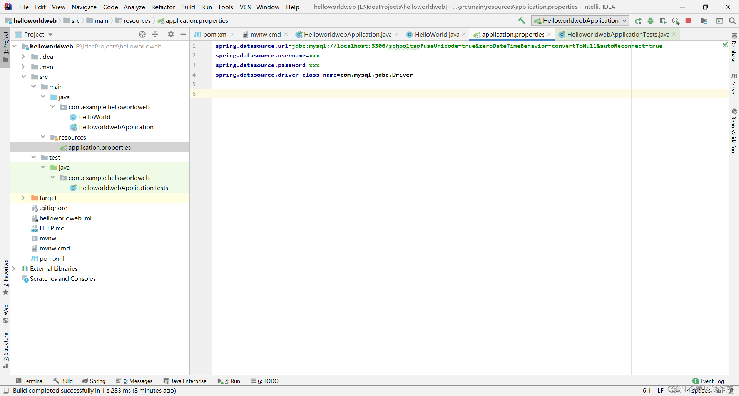
Task: Collapse the test folder
Action: (33, 157)
